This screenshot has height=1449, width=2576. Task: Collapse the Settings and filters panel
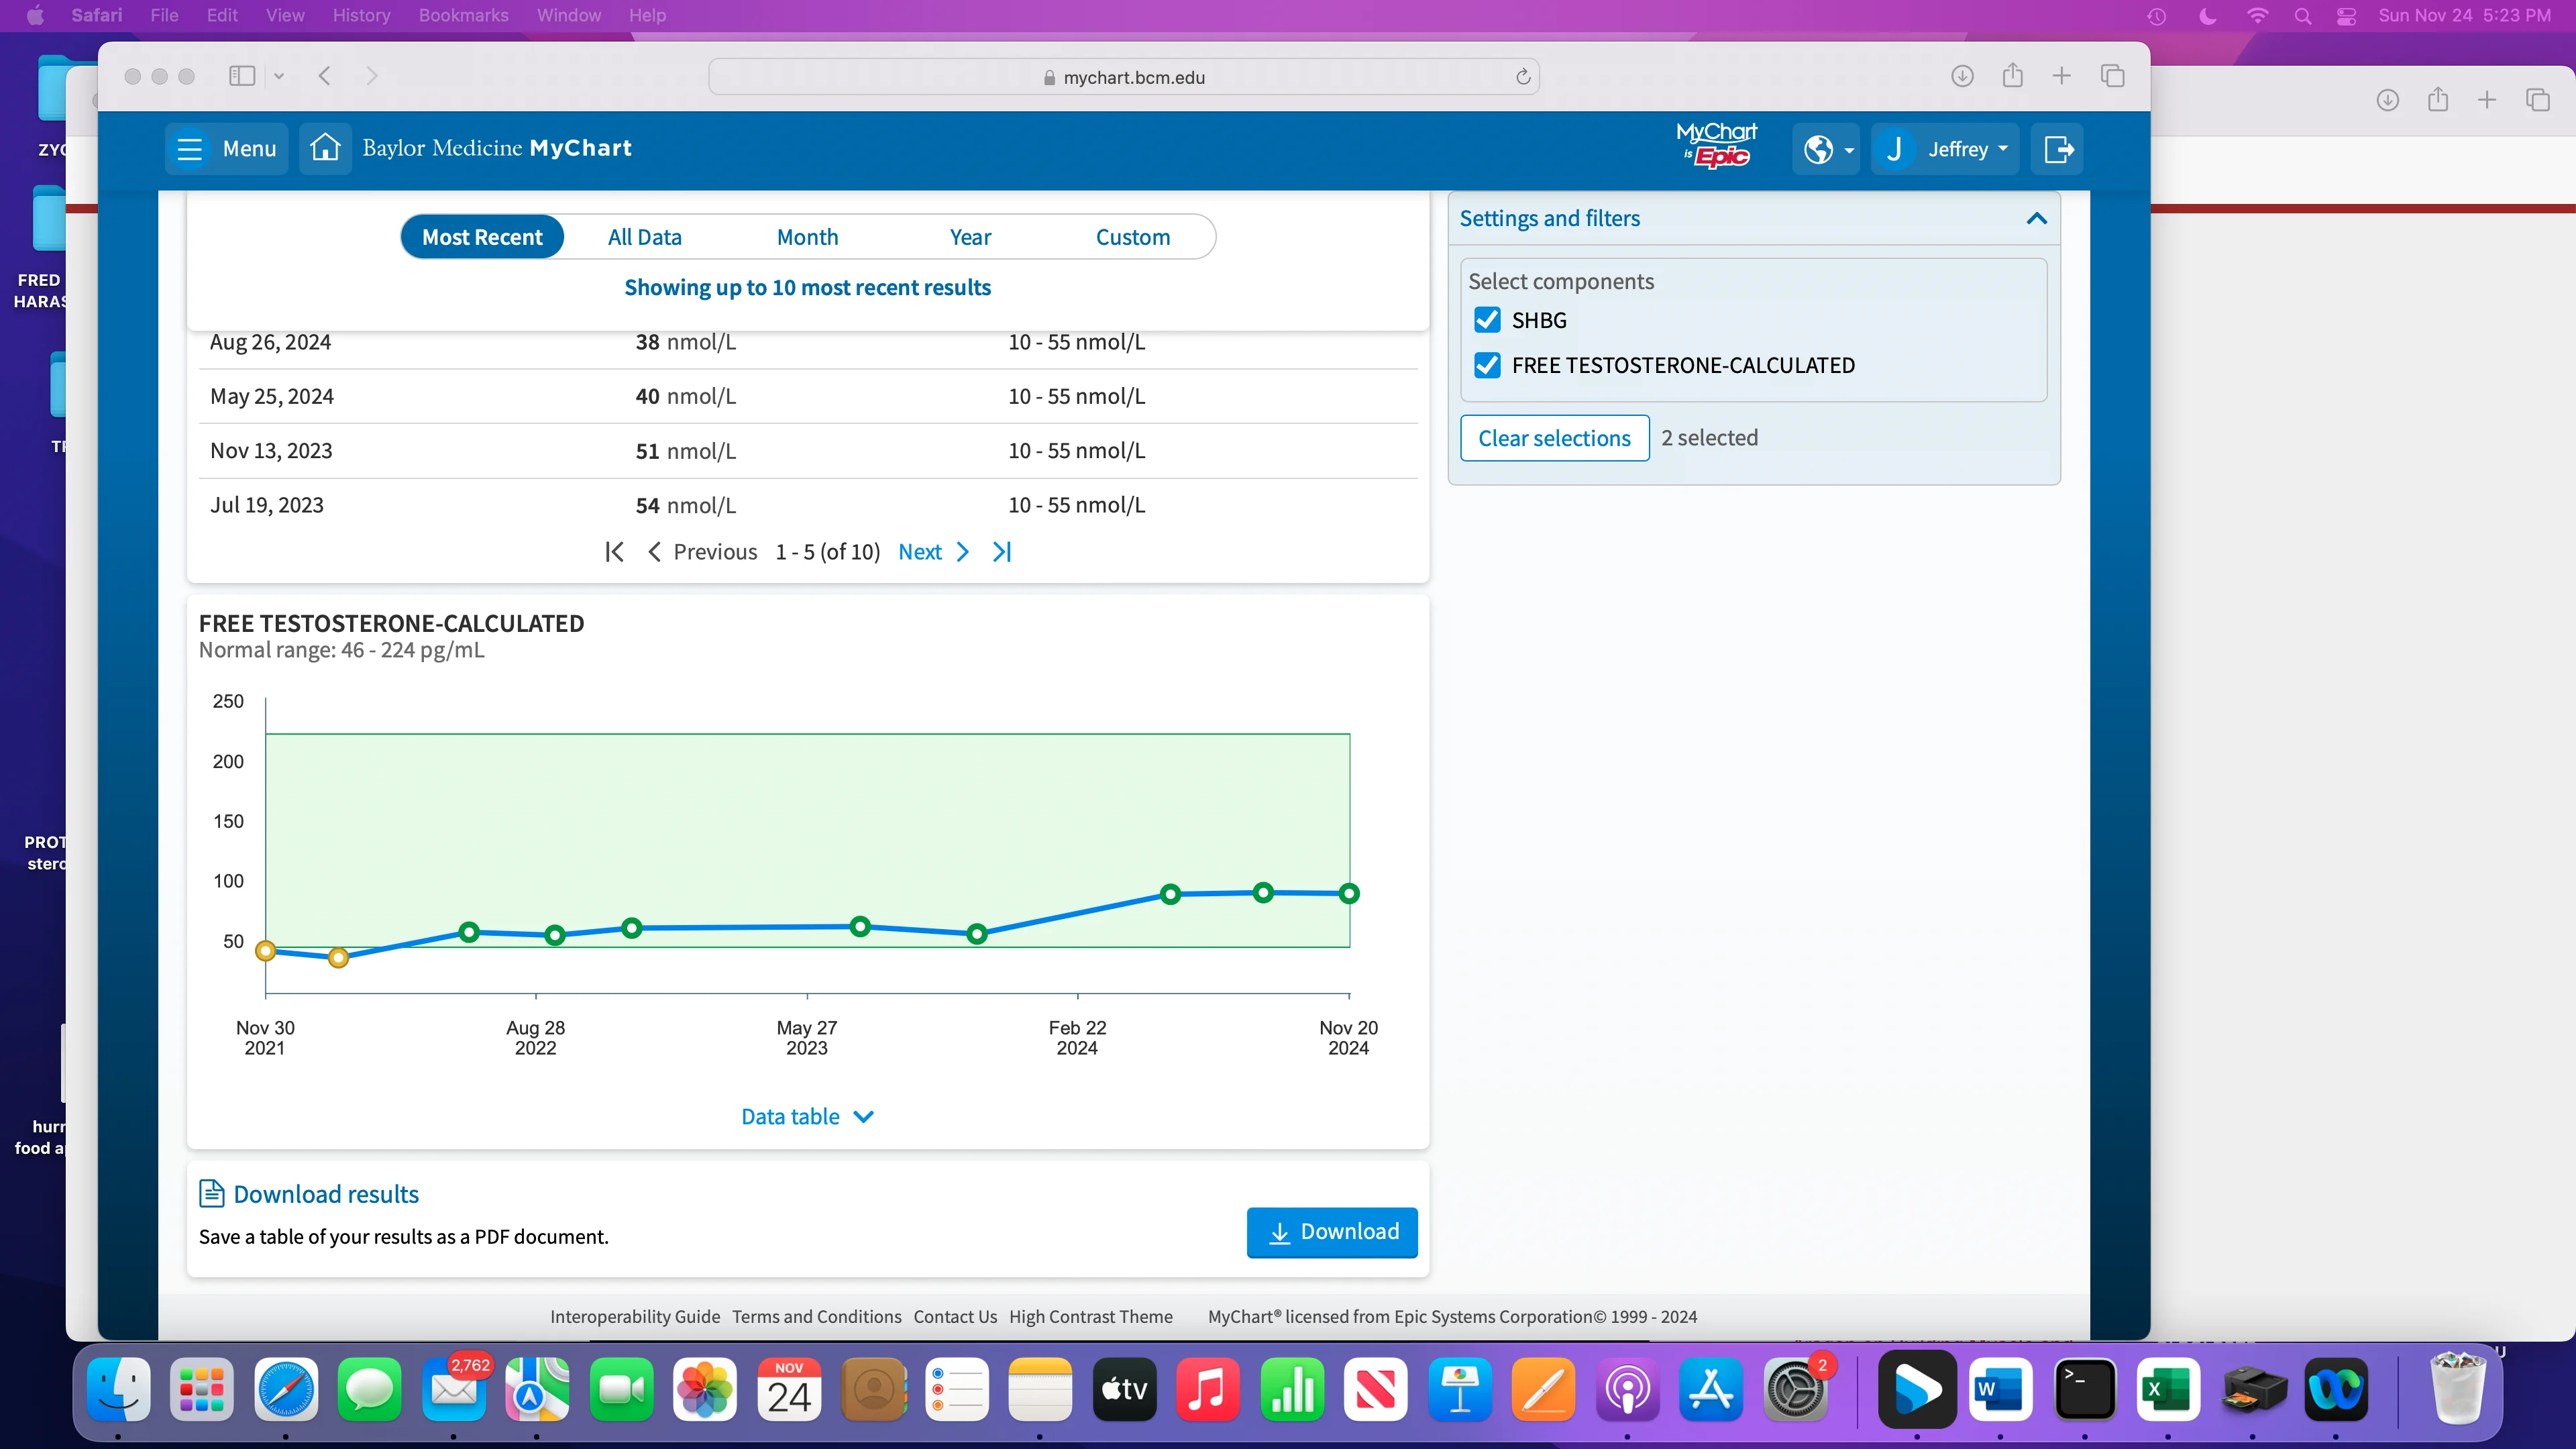2037,218
